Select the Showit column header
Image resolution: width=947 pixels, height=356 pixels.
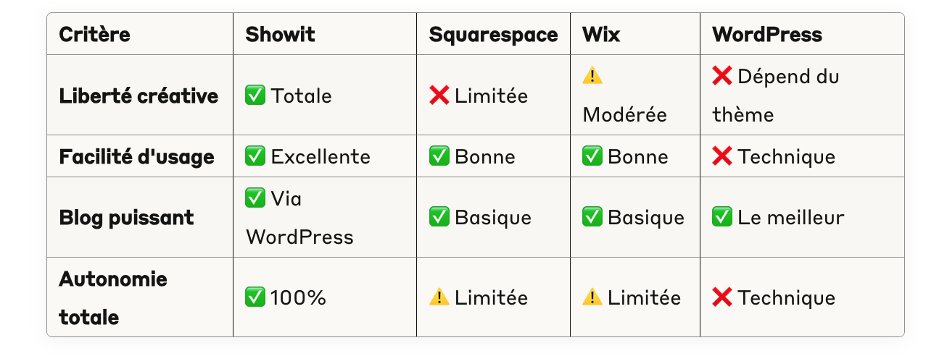pyautogui.click(x=280, y=34)
